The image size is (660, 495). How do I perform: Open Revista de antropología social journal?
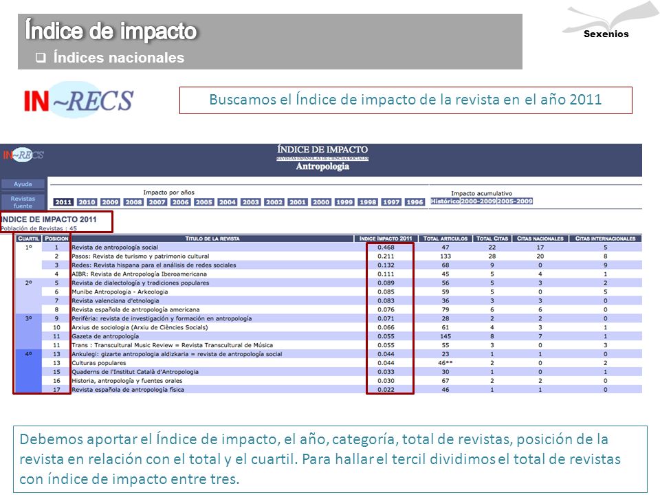click(x=115, y=247)
